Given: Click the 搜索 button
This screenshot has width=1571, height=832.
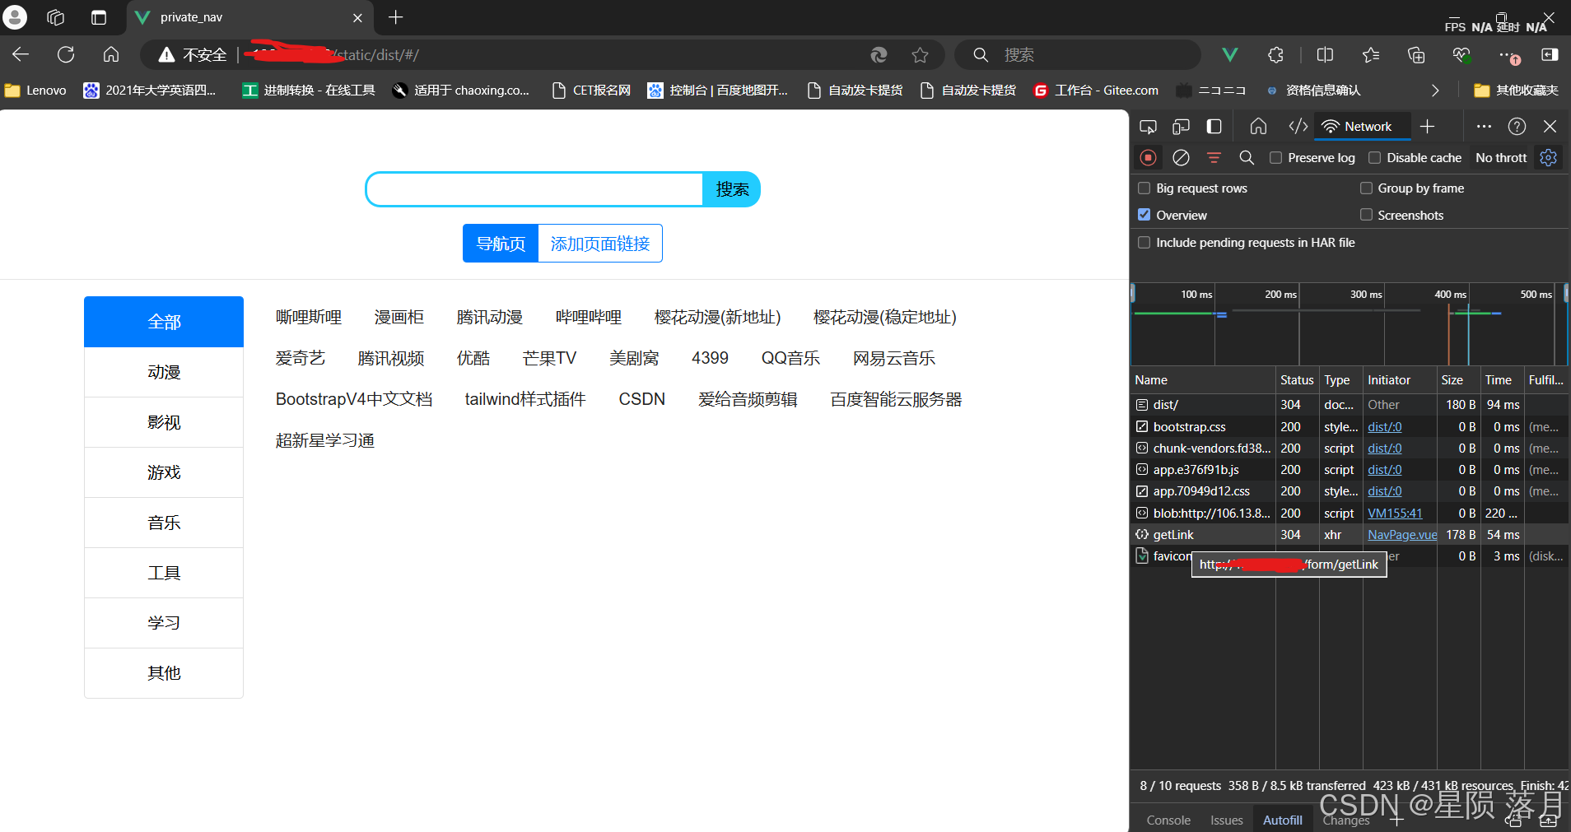Looking at the screenshot, I should 732,189.
